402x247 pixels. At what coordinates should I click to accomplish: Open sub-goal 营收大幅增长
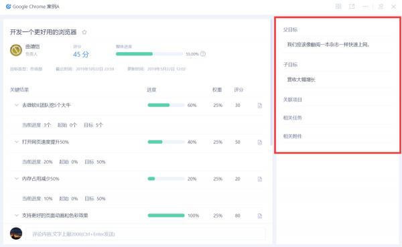[301, 80]
